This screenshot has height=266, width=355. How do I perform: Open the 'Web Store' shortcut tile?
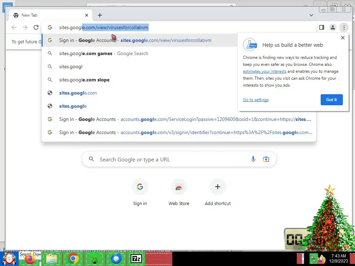pyautogui.click(x=179, y=192)
